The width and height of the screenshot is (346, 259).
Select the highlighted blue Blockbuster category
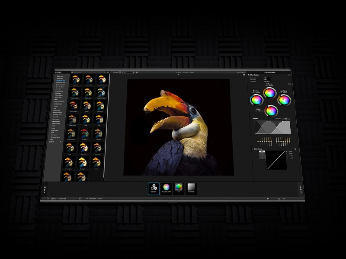(61, 81)
